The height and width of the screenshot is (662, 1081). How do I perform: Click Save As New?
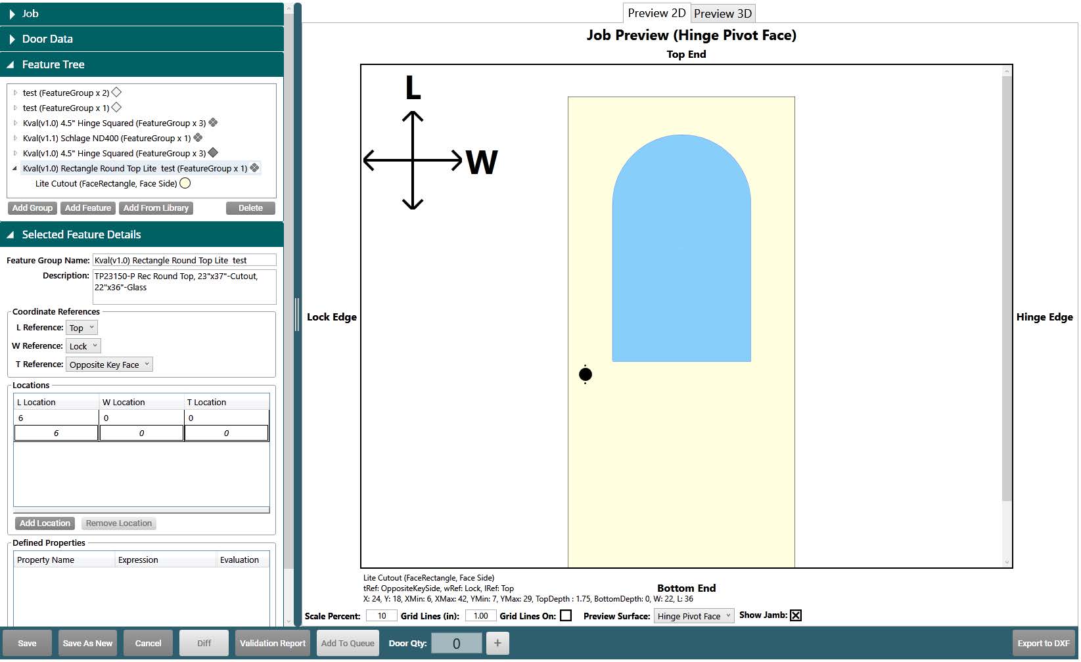[87, 644]
